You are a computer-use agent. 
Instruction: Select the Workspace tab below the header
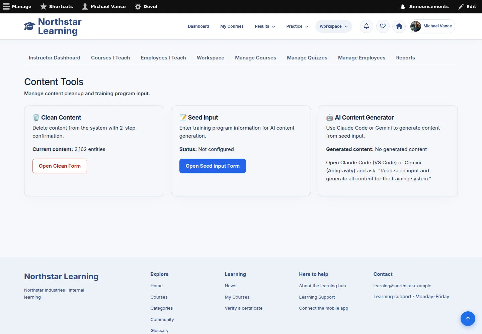[211, 58]
